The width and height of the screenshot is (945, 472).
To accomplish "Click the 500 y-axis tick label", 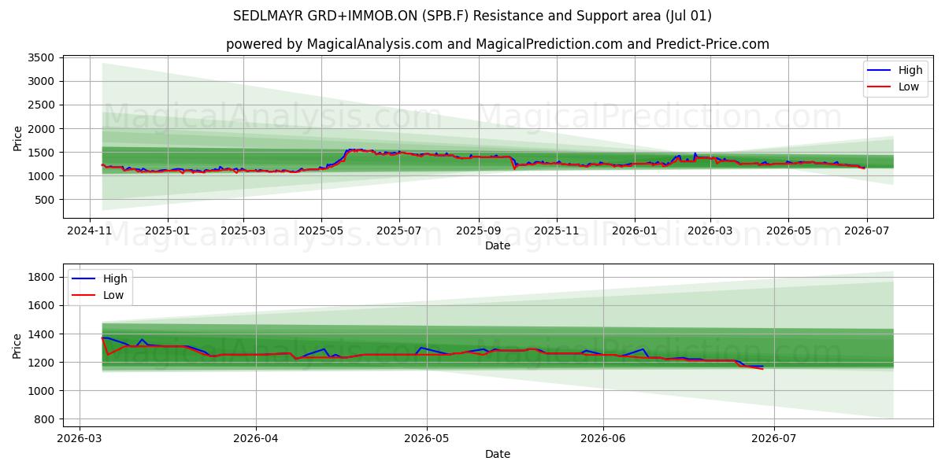I will tap(44, 200).
